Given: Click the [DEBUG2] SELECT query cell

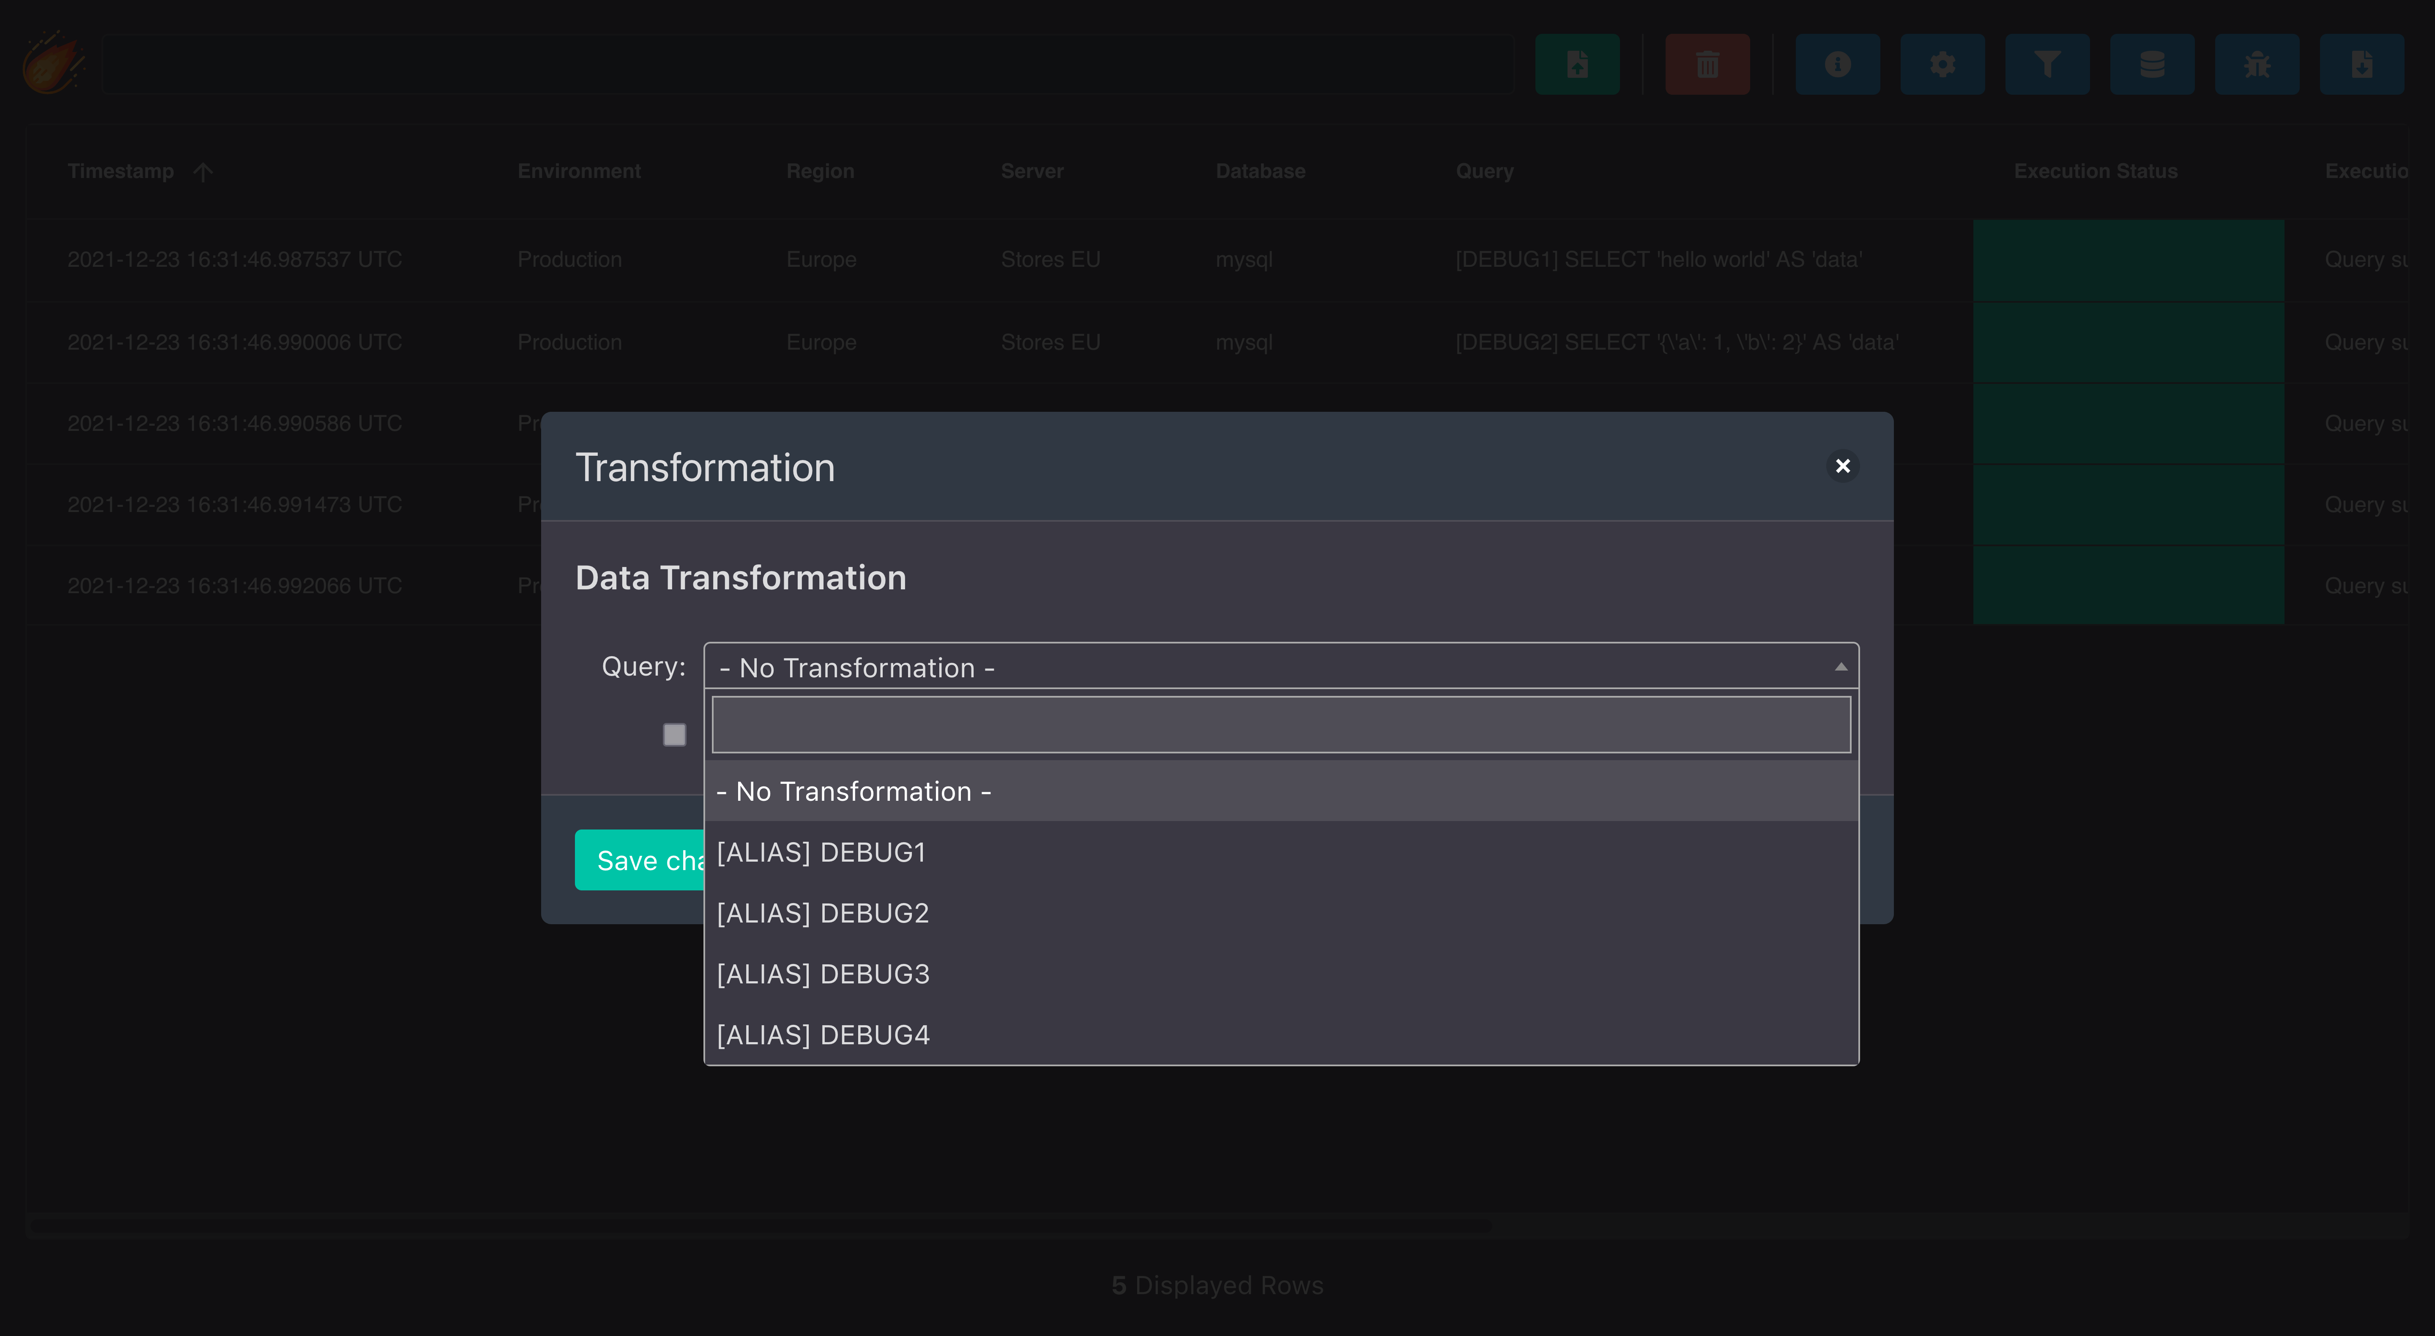Looking at the screenshot, I should (x=1677, y=342).
